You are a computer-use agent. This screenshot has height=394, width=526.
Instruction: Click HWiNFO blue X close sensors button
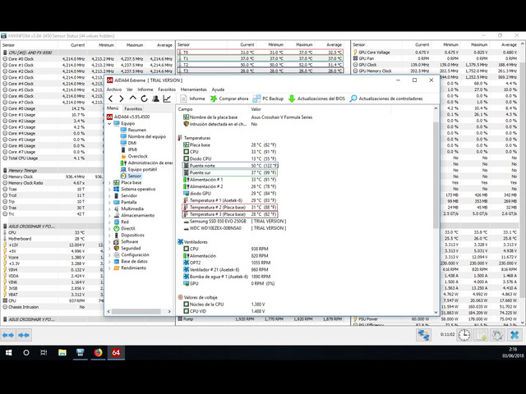tap(514, 335)
